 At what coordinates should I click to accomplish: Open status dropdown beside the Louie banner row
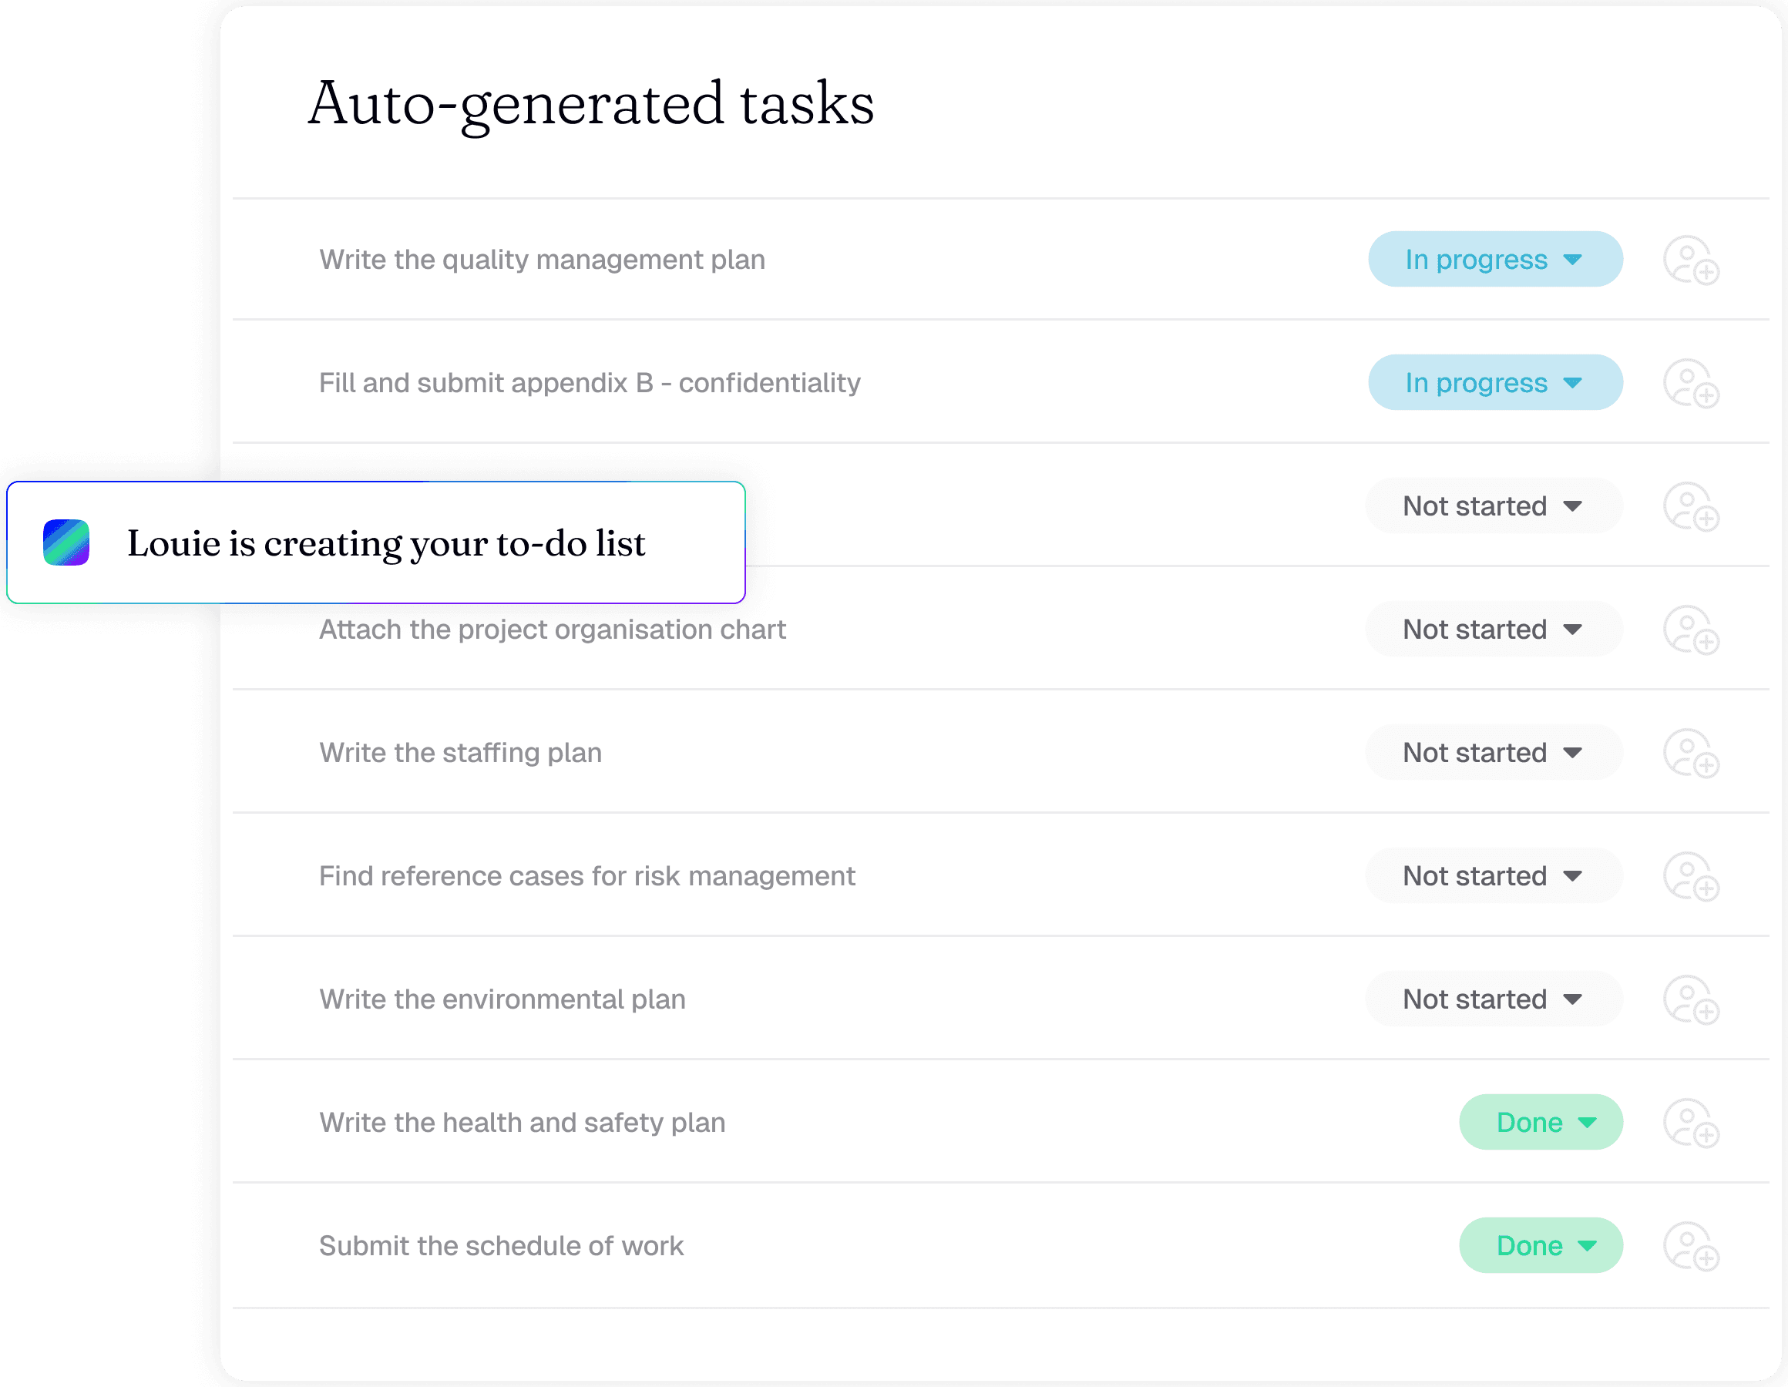(1493, 506)
